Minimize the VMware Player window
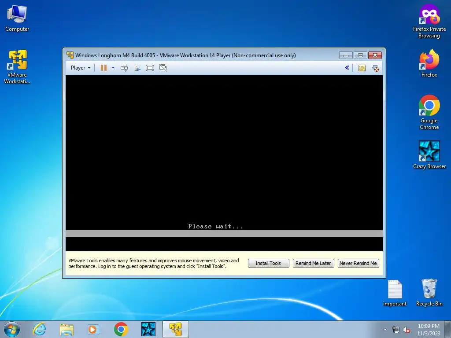The width and height of the screenshot is (451, 338). click(346, 55)
